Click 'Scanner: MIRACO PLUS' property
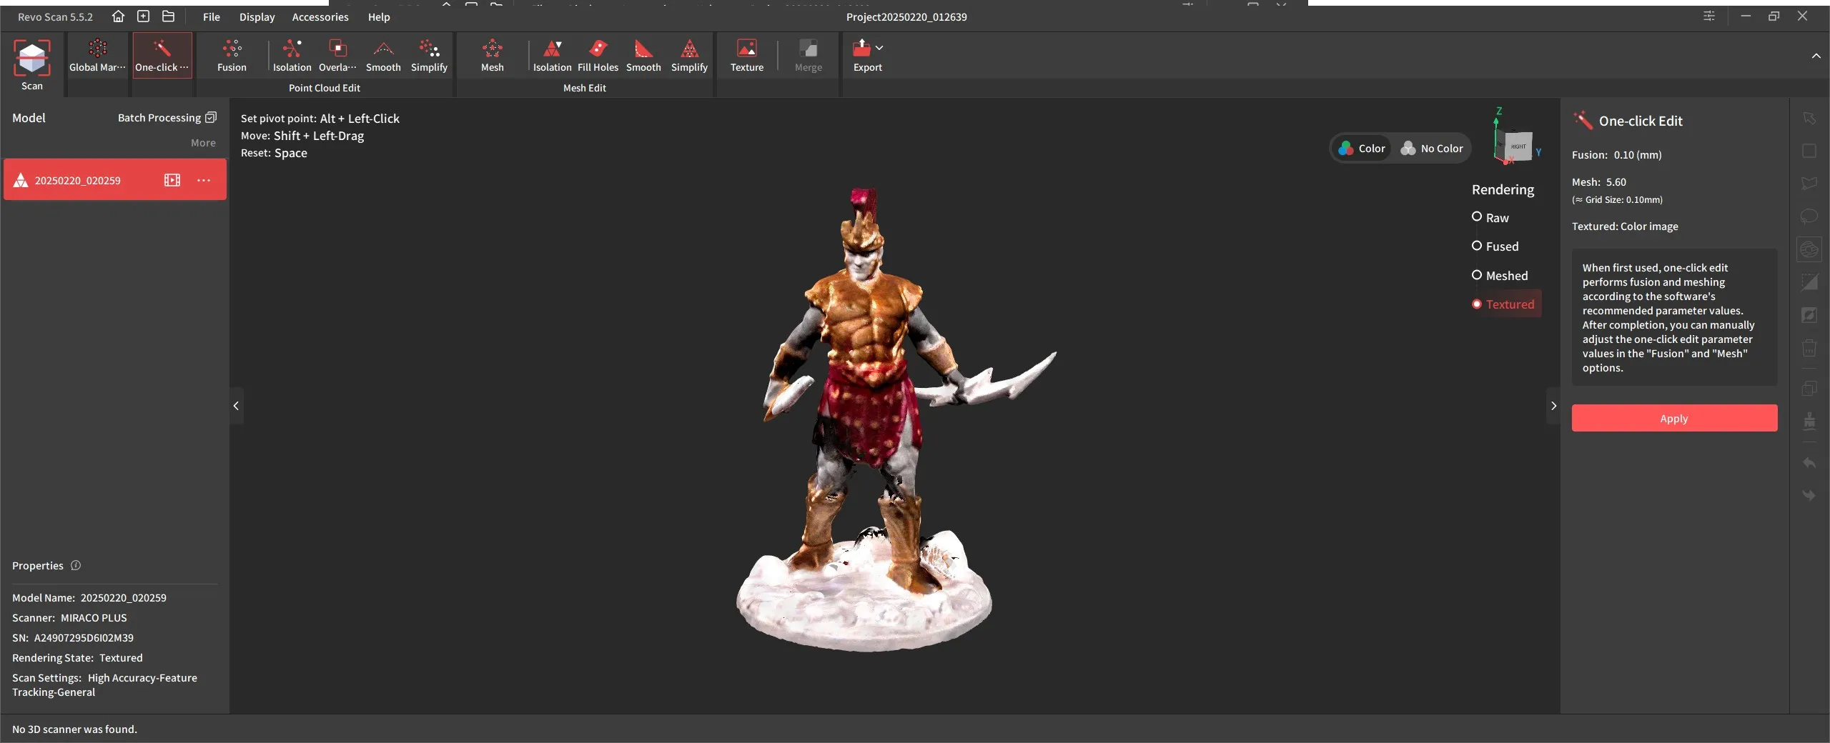Screen dimensions: 1830x743 click(x=69, y=617)
